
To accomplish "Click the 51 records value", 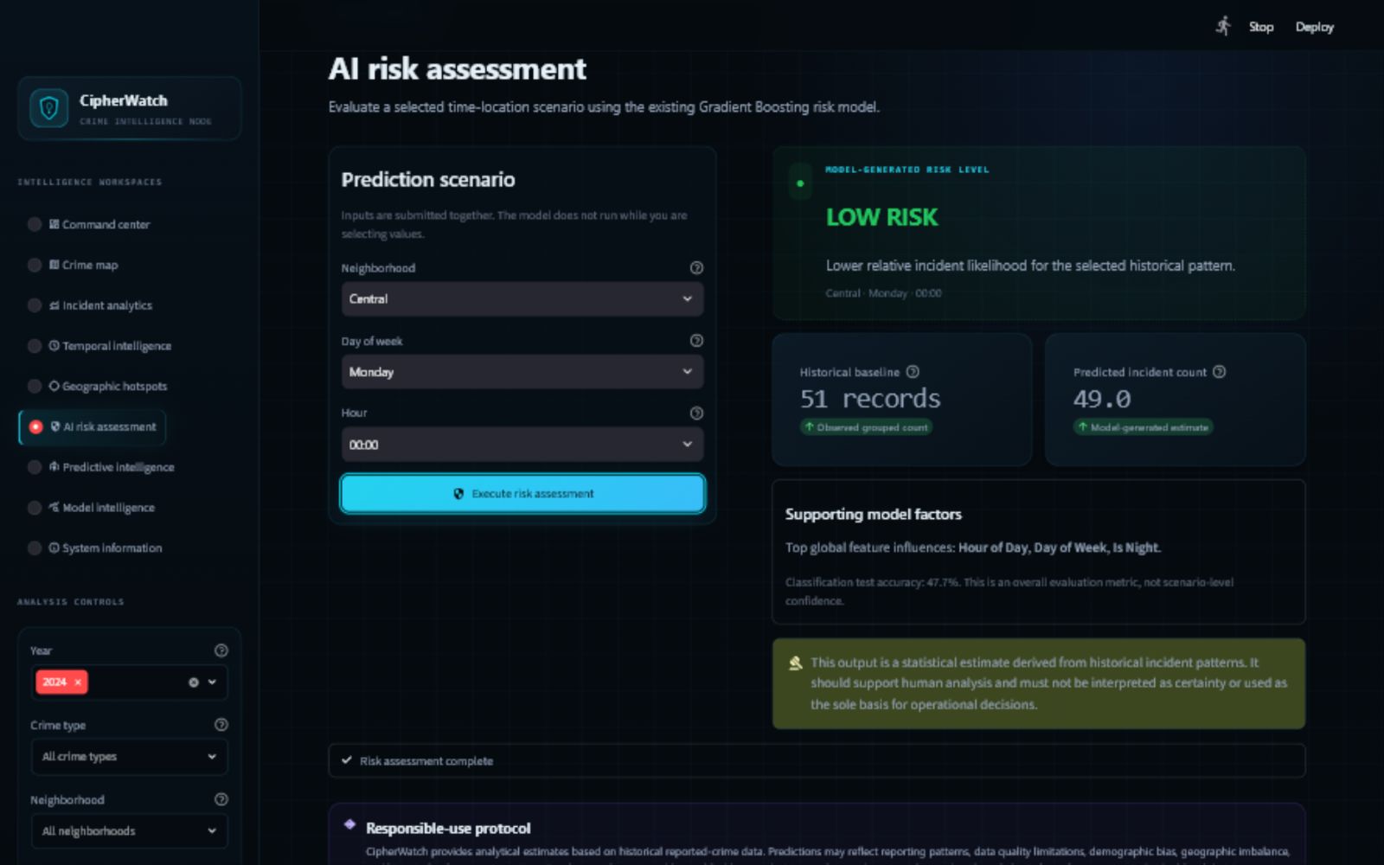I will (x=869, y=399).
